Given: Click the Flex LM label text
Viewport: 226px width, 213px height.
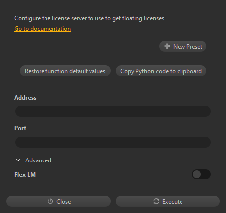Looking at the screenshot, I should coord(25,175).
